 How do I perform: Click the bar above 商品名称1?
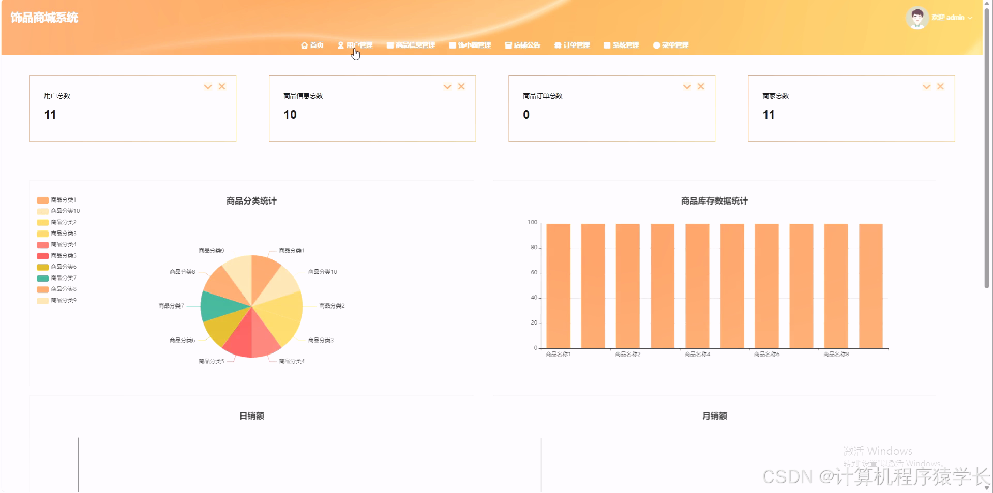point(558,286)
